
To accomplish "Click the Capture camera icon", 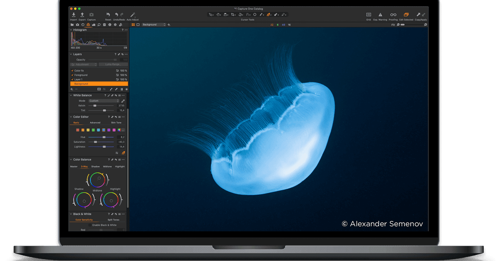I will tap(91, 15).
